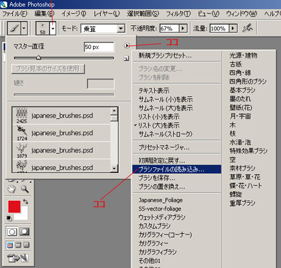Load the 特殊効果ブラシ set
The image size is (281, 268).
249,151
